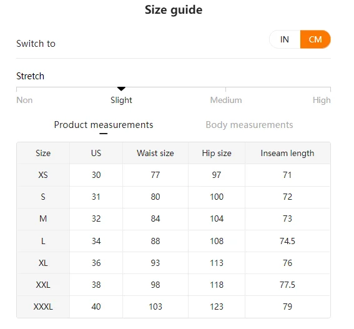Select the S size row label
Viewport: 354px width, 329px height.
pos(43,197)
